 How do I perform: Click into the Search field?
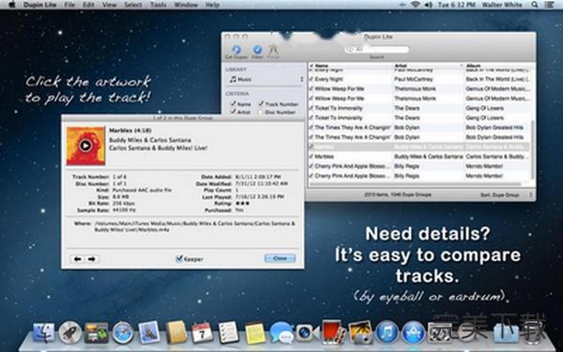pyautogui.click(x=376, y=50)
